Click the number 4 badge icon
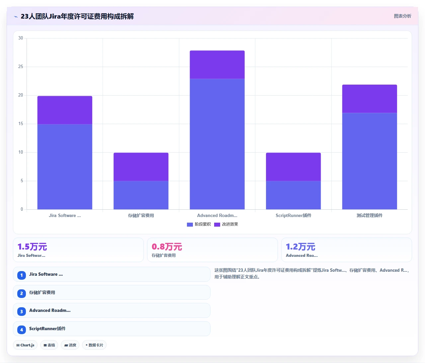Screen dimensions: 425x363 click(x=22, y=330)
